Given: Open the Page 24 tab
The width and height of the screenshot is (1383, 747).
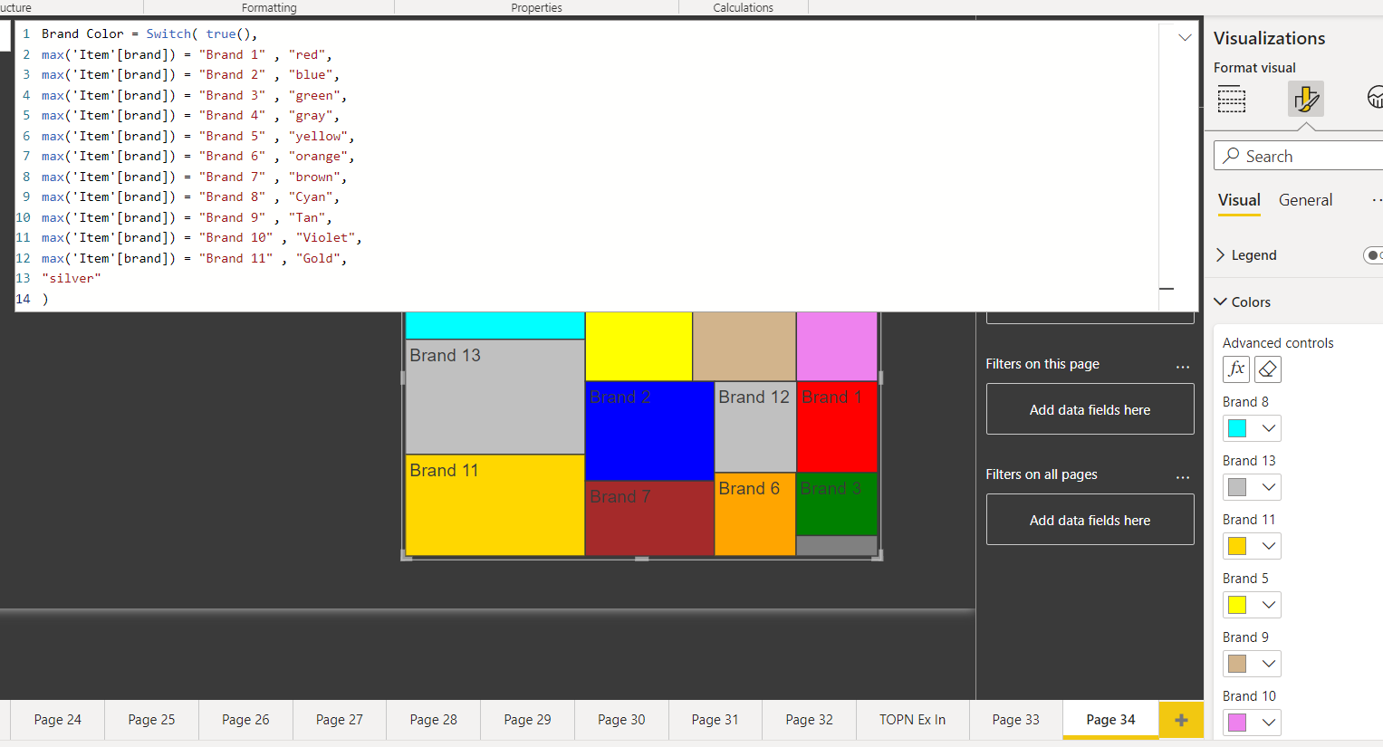Looking at the screenshot, I should point(57,720).
